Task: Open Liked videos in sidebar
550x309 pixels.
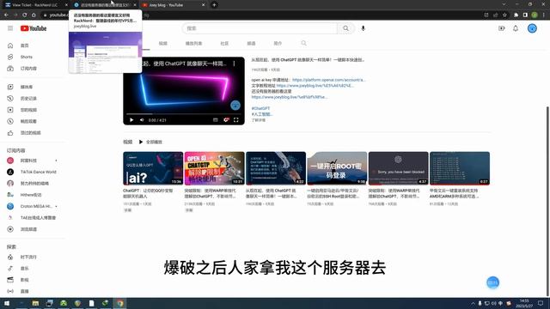Action: coord(30,133)
